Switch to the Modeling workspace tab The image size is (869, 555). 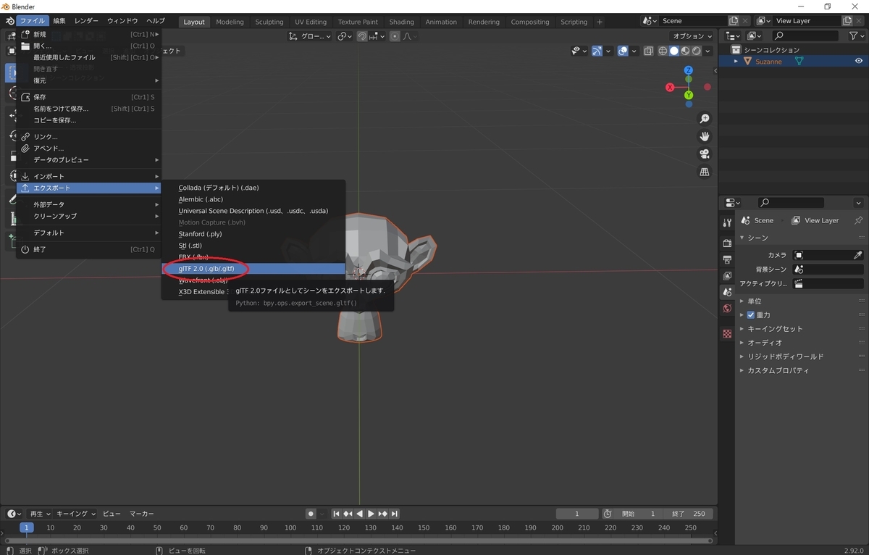point(230,22)
